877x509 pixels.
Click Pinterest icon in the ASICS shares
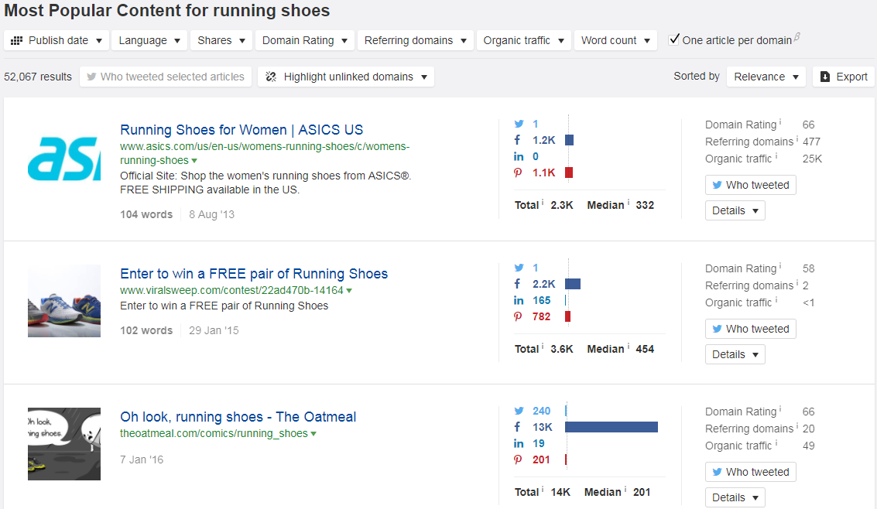point(518,173)
